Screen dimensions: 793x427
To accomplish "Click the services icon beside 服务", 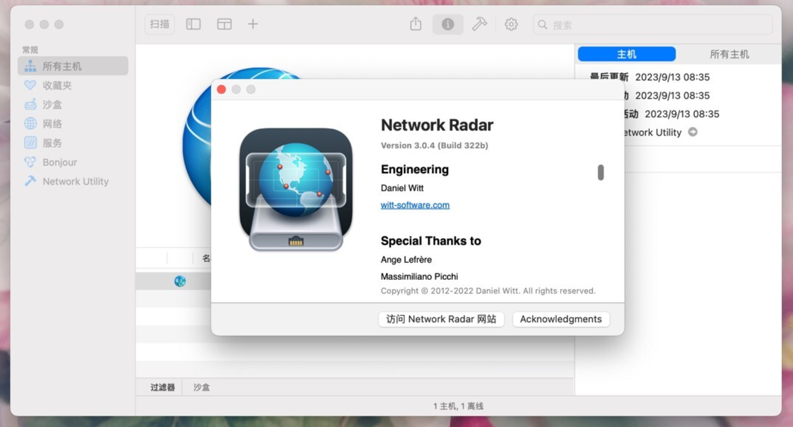I will (30, 143).
